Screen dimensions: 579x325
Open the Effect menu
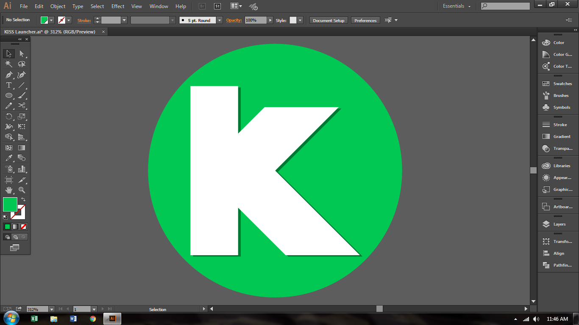coord(118,6)
